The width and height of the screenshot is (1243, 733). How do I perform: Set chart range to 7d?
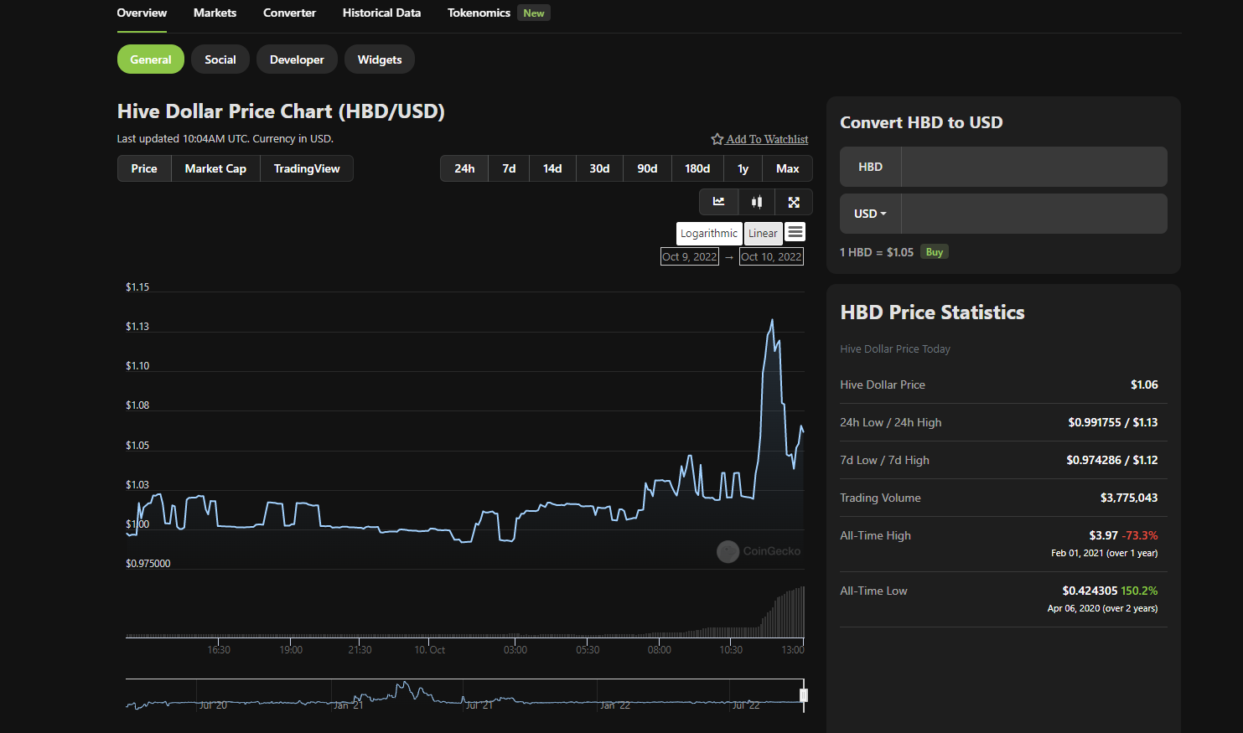[x=509, y=168]
